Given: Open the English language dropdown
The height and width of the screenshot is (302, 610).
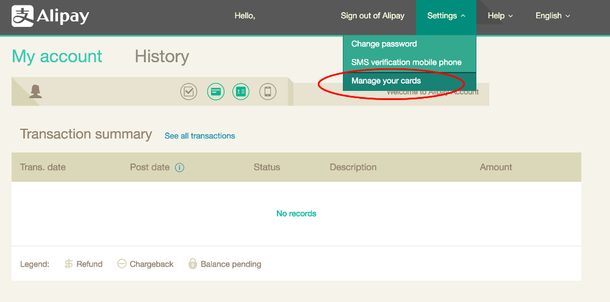Looking at the screenshot, I should (x=553, y=16).
